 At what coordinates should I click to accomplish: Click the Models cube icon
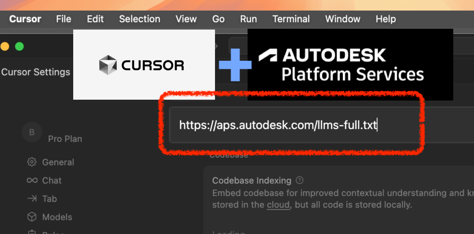coord(32,217)
